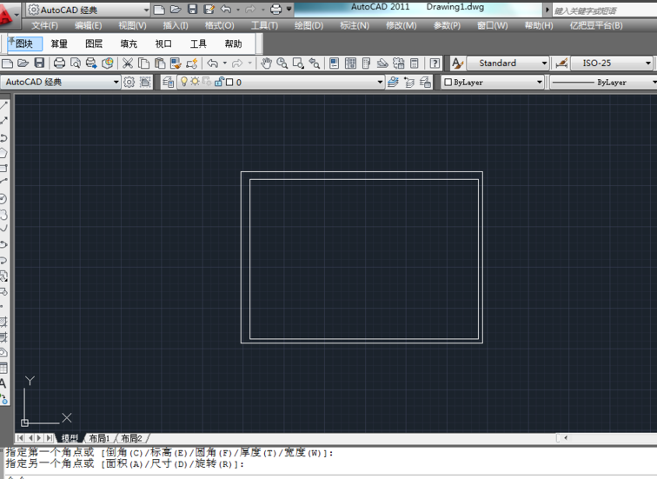The width and height of the screenshot is (657, 479).
Task: Click the Layer Previous icon
Action: [x=409, y=82]
